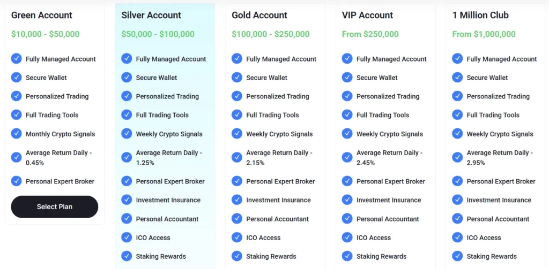Image resolution: width=549 pixels, height=269 pixels.
Task: Click the Green Account $10,000 - $50,000 price
Action: point(45,34)
